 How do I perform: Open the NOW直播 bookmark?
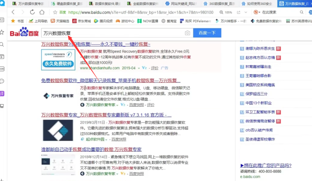pos(148,21)
